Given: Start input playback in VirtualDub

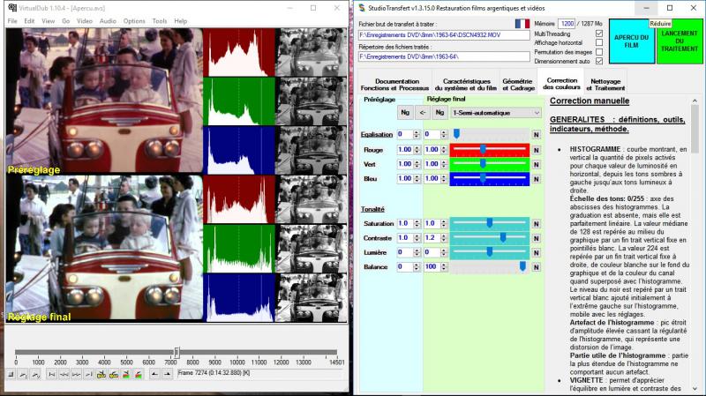Looking at the screenshot, I should [x=24, y=374].
